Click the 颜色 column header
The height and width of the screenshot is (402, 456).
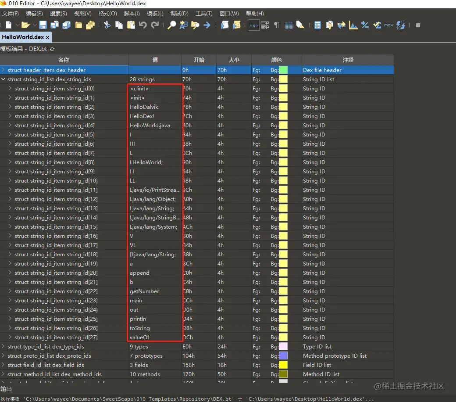click(277, 60)
